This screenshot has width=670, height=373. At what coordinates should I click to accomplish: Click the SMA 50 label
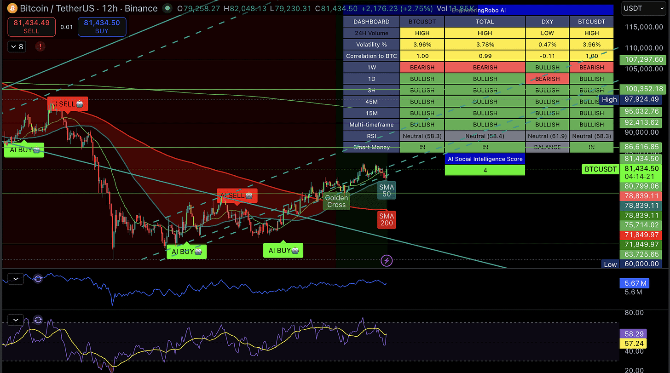click(387, 190)
